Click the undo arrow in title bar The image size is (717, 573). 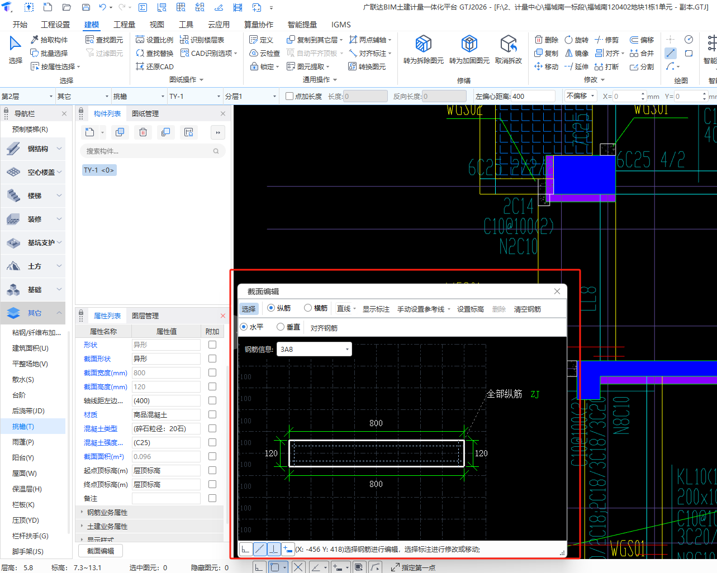coord(102,7)
